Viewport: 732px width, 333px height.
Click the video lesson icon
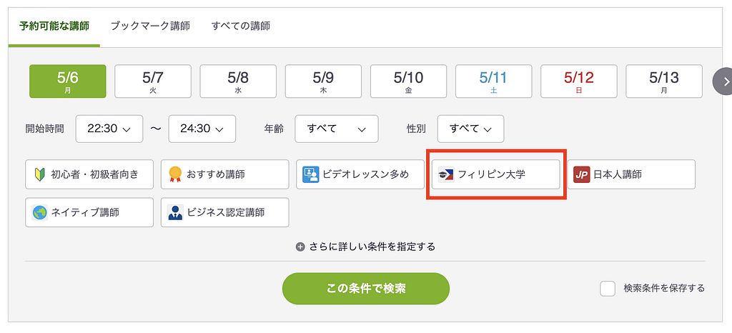coord(310,174)
